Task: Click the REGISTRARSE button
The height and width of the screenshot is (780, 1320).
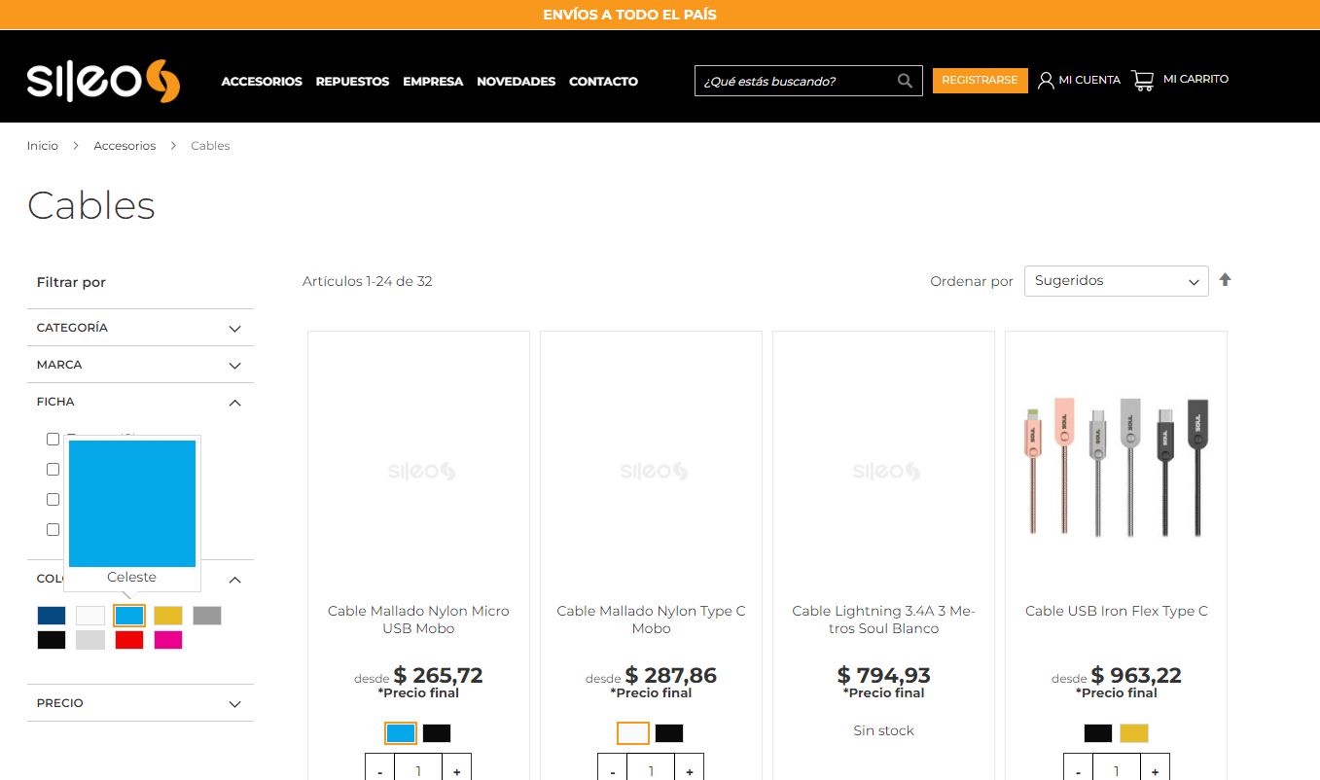Action: [x=980, y=80]
